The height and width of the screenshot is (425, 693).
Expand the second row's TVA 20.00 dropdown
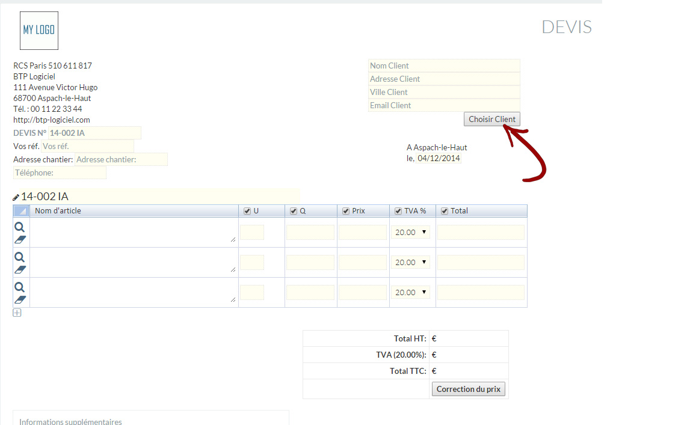(410, 262)
